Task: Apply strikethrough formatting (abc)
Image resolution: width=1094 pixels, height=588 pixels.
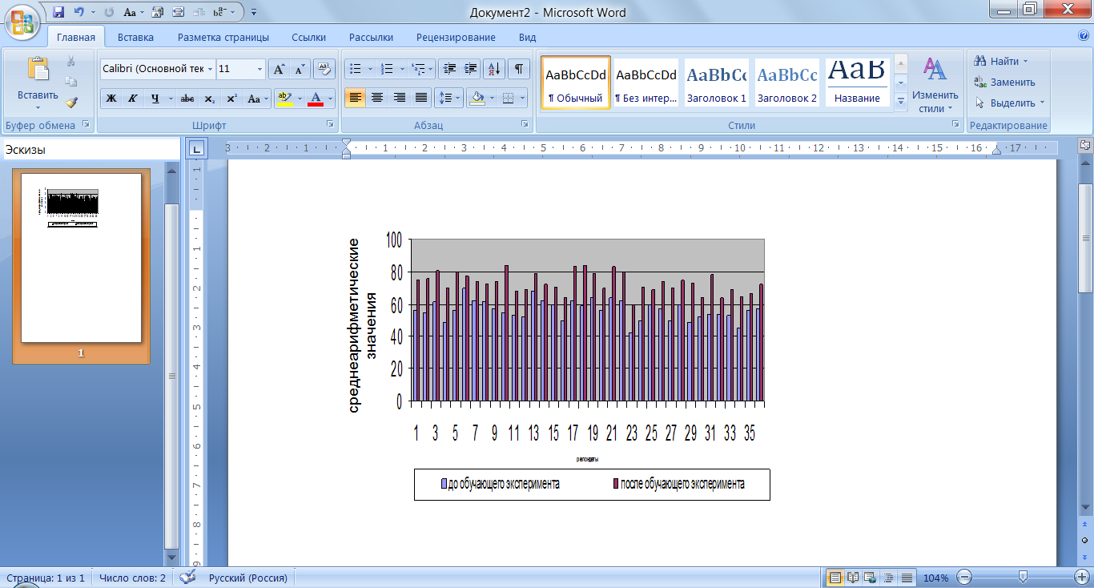Action: (187, 99)
